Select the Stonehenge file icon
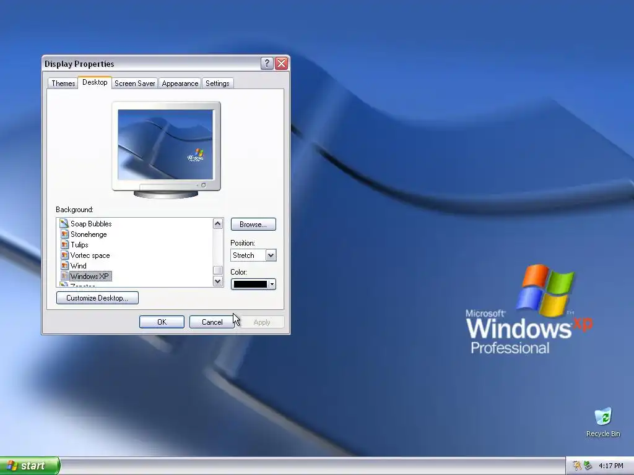634x475 pixels. click(64, 234)
